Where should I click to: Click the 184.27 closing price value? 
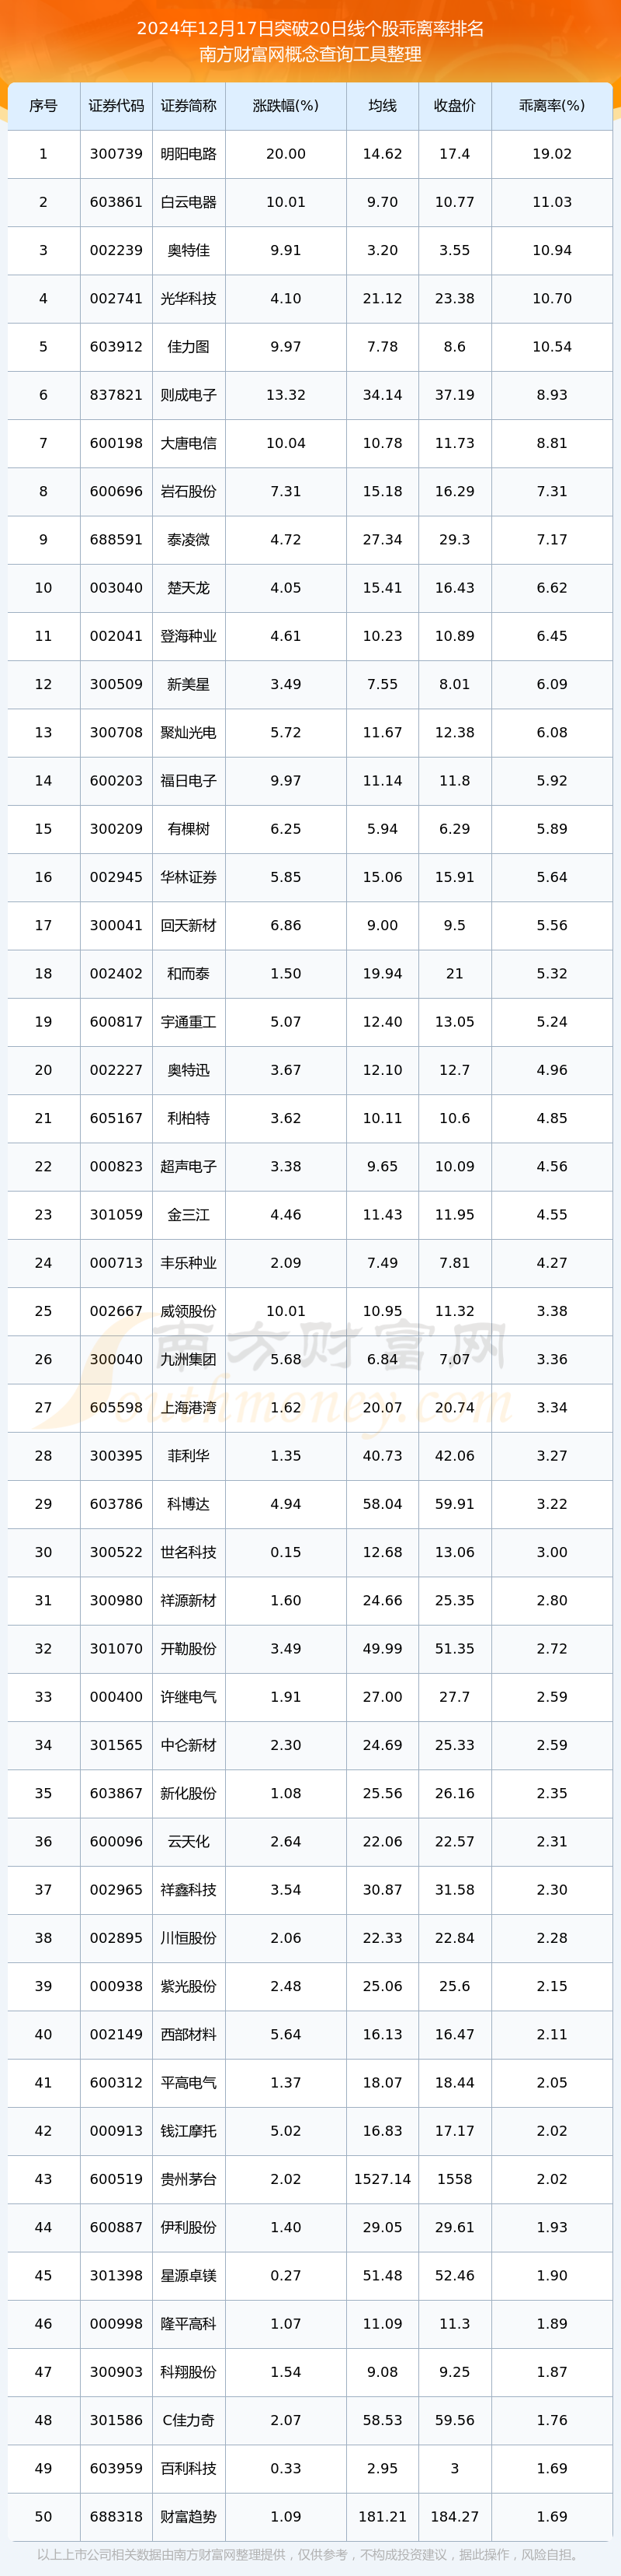point(454,2517)
